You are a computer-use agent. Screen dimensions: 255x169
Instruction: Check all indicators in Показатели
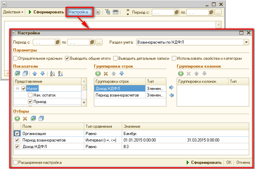(18, 74)
